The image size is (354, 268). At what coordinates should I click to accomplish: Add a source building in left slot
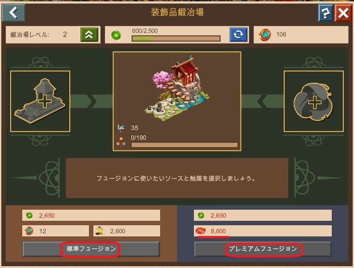[40, 101]
